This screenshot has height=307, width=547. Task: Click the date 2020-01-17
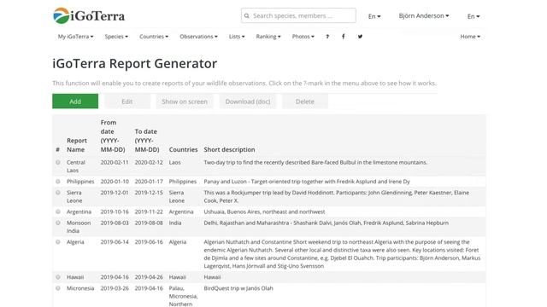pyautogui.click(x=149, y=182)
